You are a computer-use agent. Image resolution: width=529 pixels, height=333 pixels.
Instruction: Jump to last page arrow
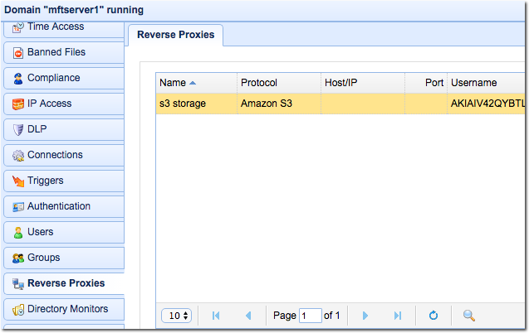398,316
